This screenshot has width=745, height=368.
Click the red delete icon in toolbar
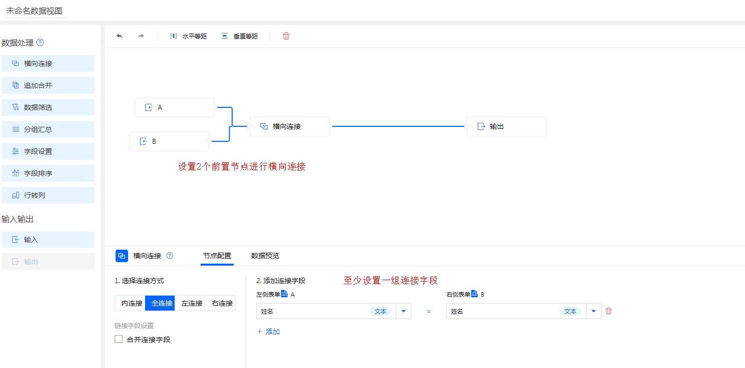(286, 36)
